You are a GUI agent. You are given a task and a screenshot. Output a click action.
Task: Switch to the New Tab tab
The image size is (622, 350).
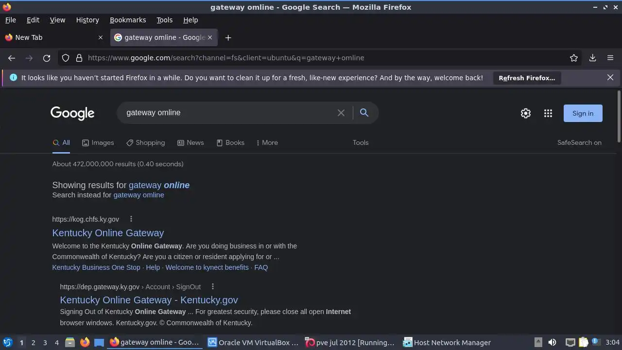coord(54,37)
